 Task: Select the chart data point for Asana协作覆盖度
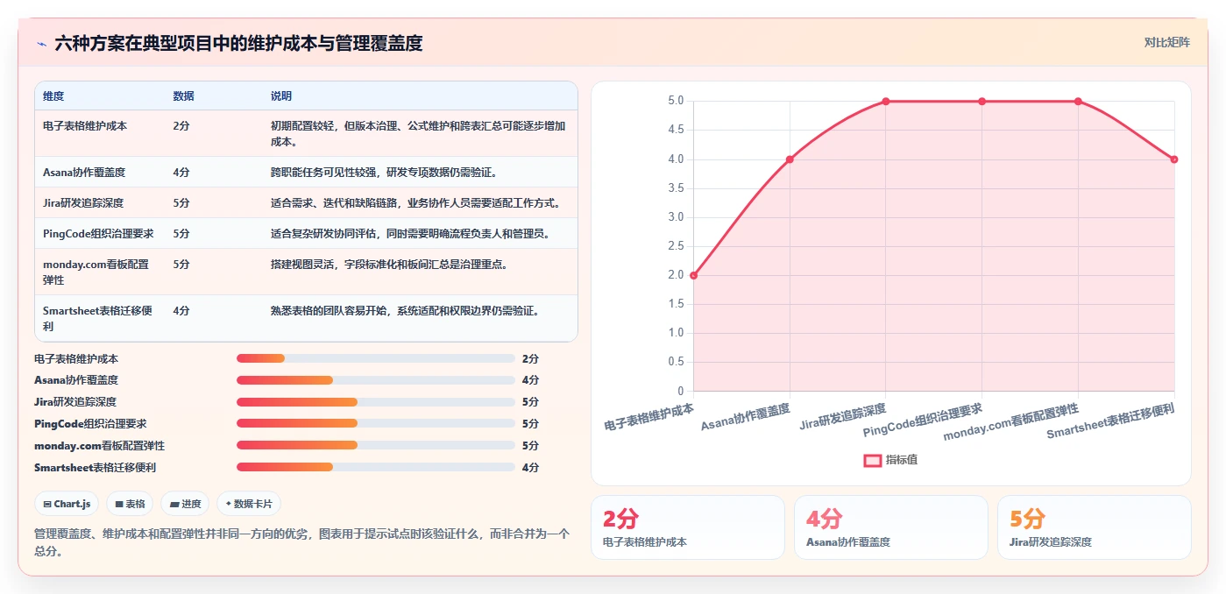click(x=790, y=159)
